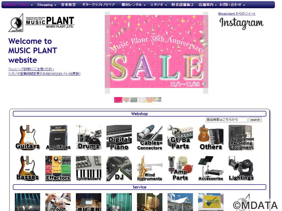The image size is (282, 211).
Task: Open the Amp Parts category icon
Action: (180, 168)
